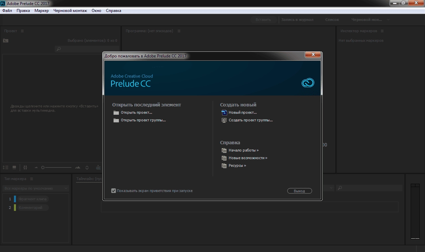Click the curly braces icon in Project panel
Viewport: 425px width, 252px height.
[25, 168]
